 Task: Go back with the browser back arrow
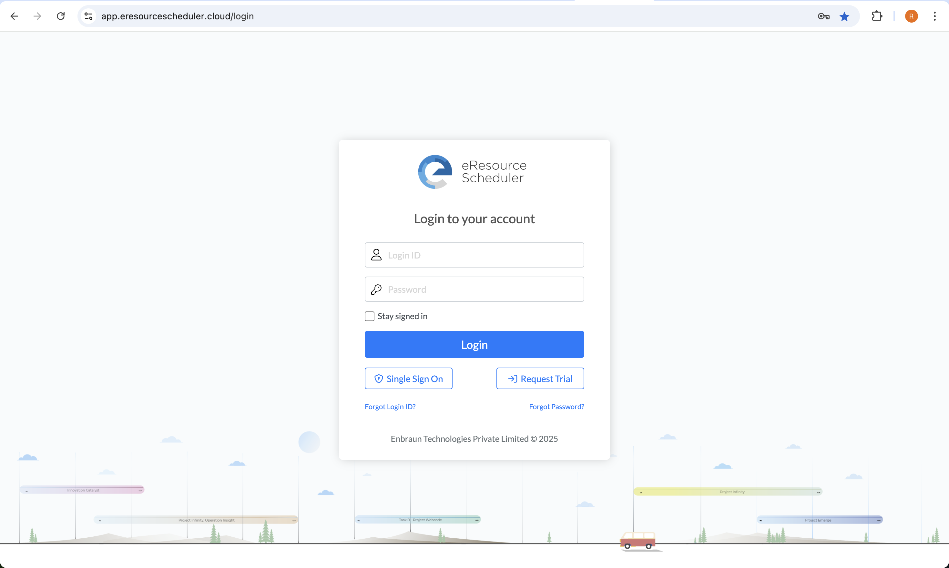[15, 16]
